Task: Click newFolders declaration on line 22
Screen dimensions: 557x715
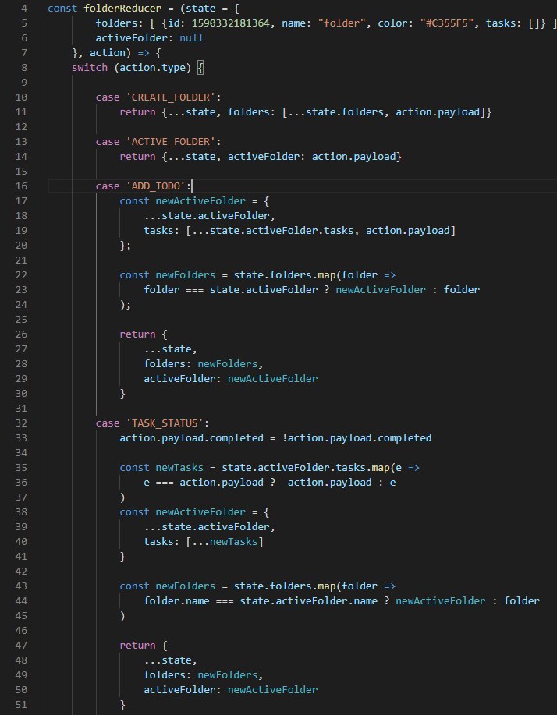Action: click(185, 275)
